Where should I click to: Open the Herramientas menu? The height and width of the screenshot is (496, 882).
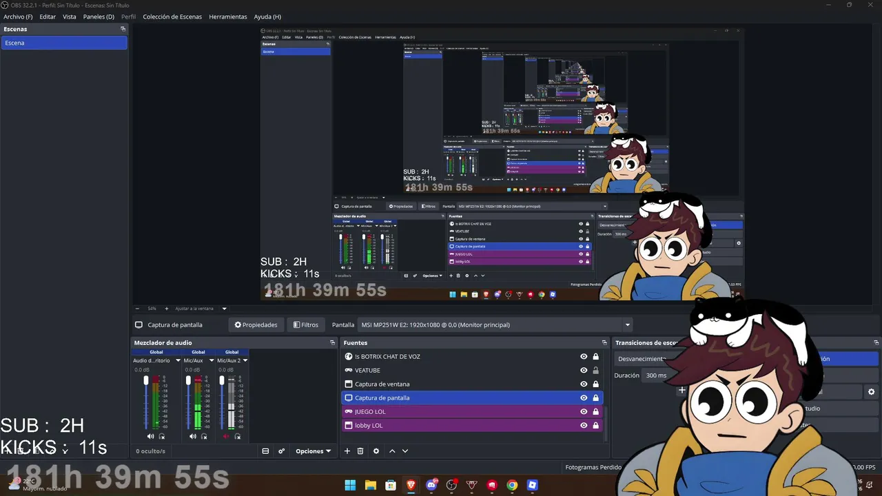(228, 17)
